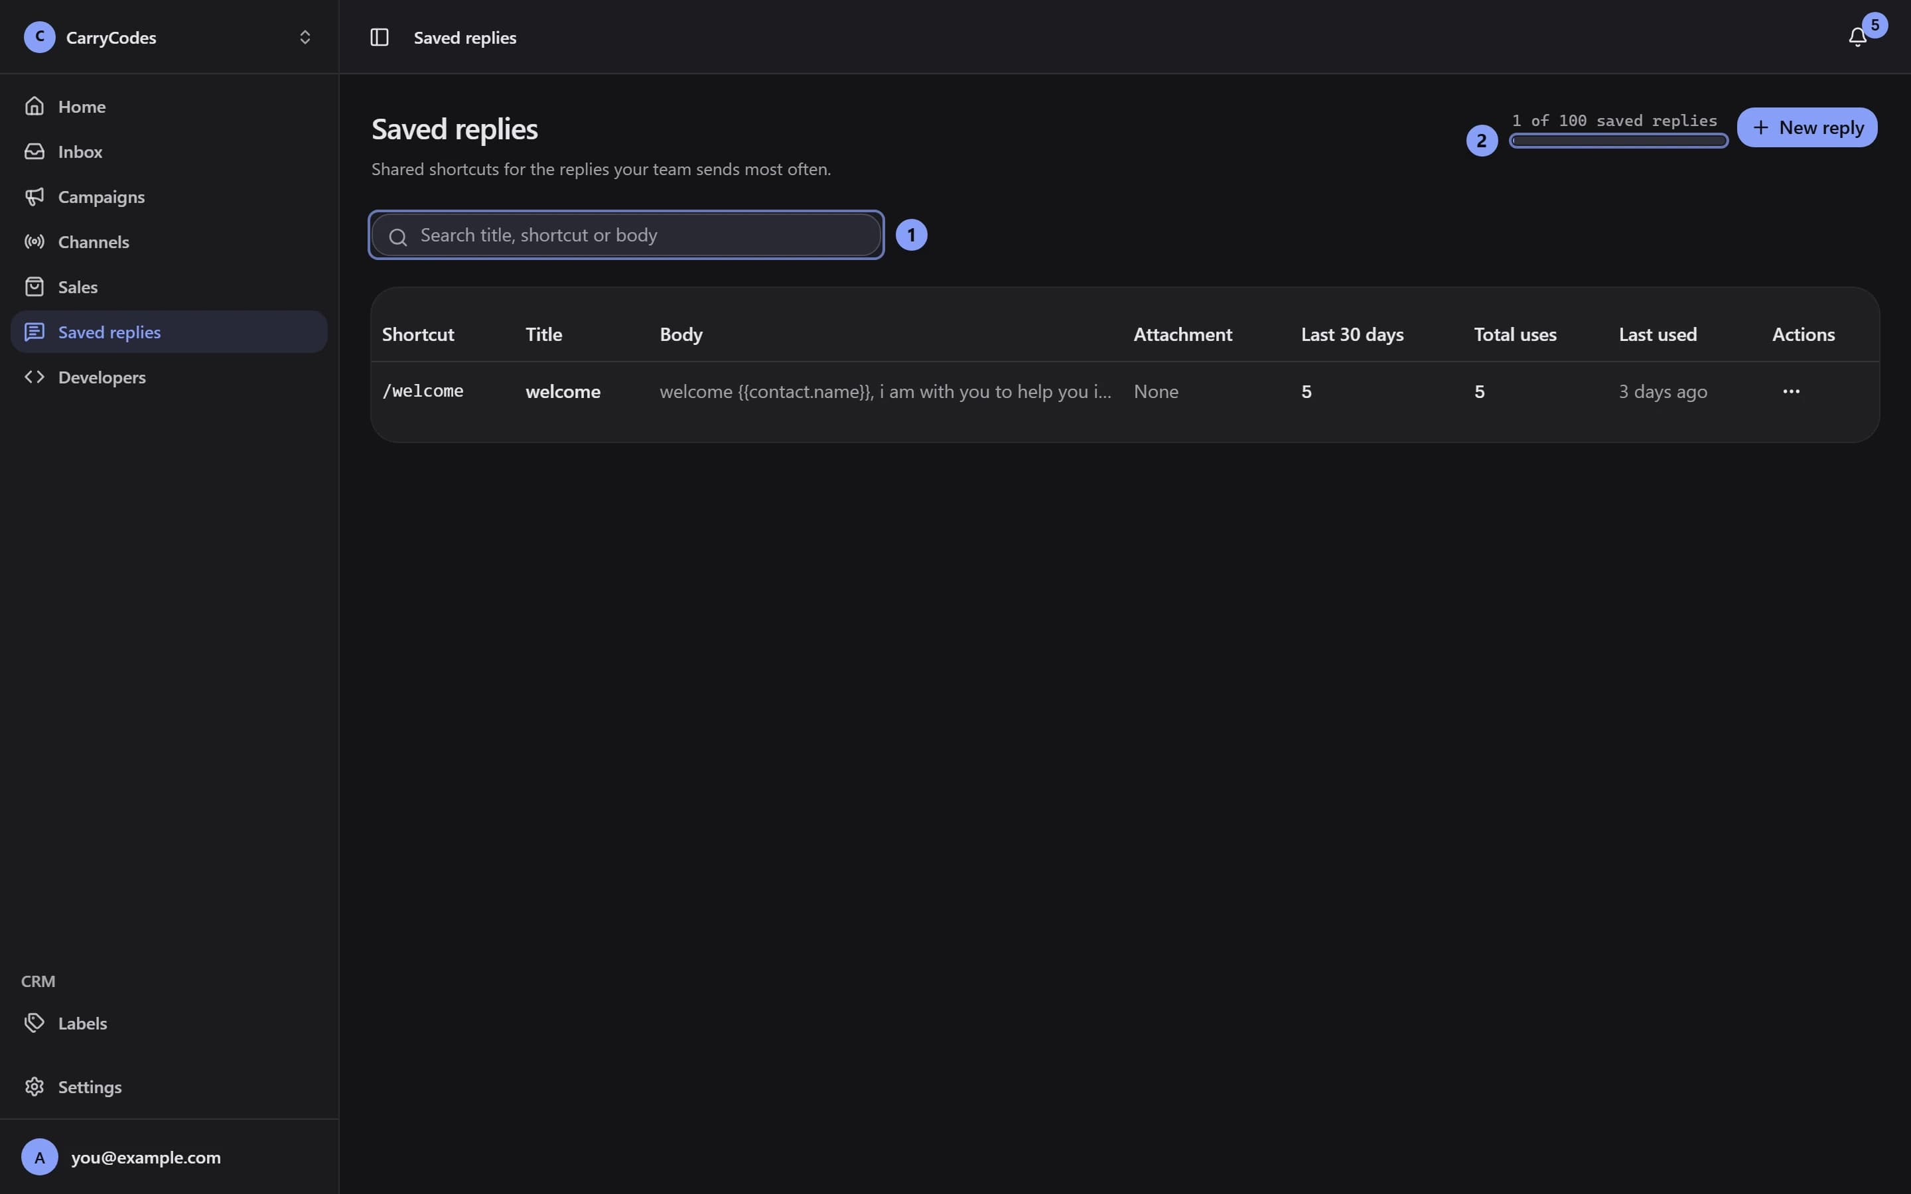Open actions menu for welcome reply
This screenshot has width=1911, height=1194.
coord(1791,391)
